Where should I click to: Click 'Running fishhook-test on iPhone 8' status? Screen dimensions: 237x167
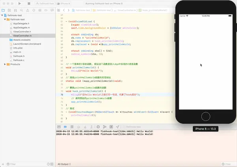point(104,4)
